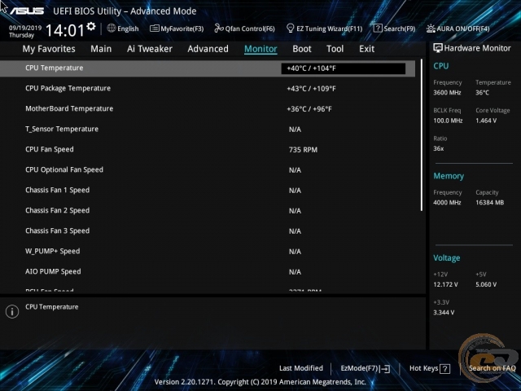Open Search(F9) question mark icon

(378, 29)
